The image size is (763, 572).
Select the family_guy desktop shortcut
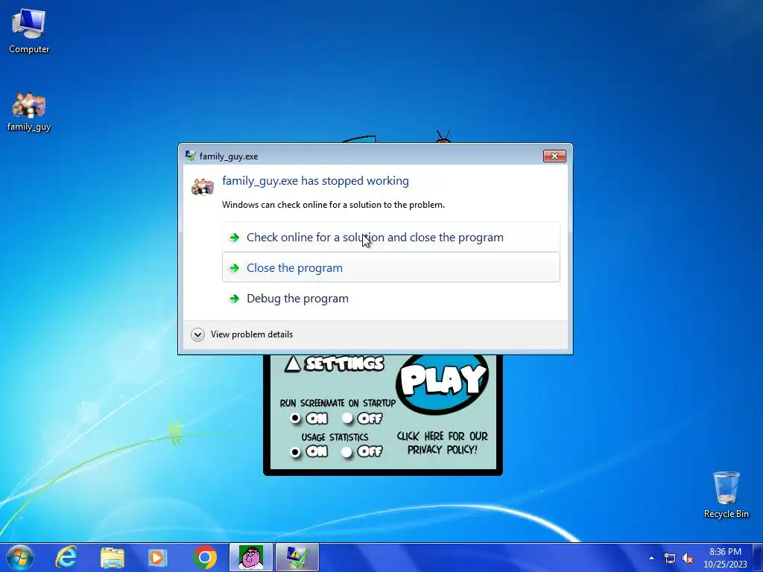(x=29, y=112)
